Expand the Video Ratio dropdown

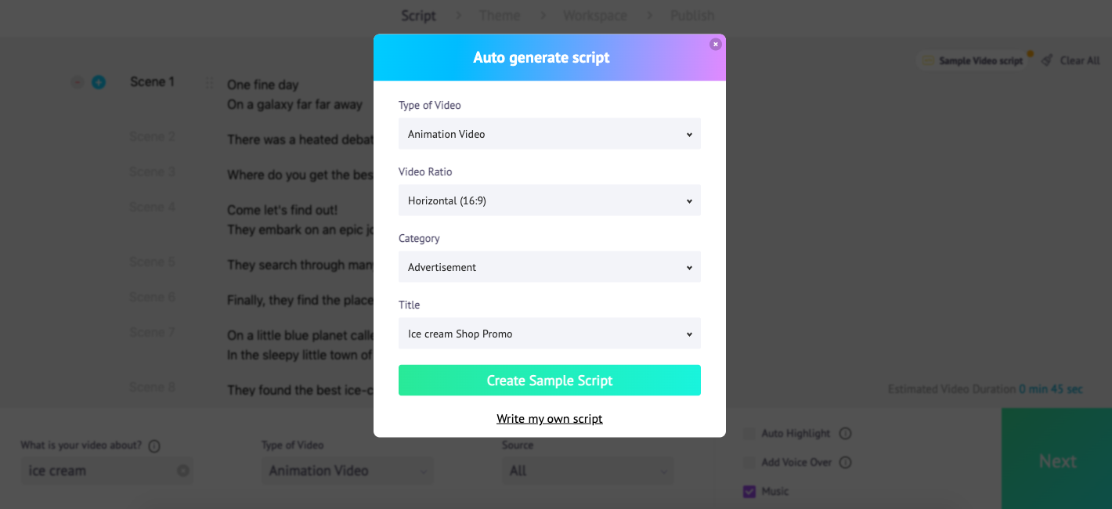click(550, 200)
